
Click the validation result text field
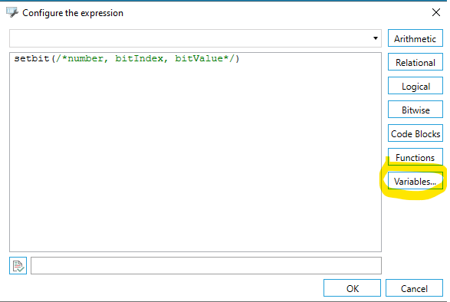[x=206, y=265]
